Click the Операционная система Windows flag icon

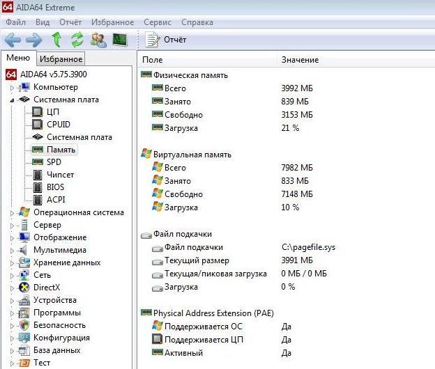tap(24, 212)
